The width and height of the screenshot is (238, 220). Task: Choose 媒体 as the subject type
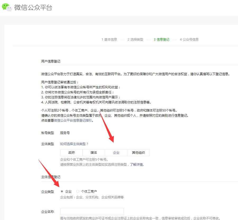click(x=94, y=153)
